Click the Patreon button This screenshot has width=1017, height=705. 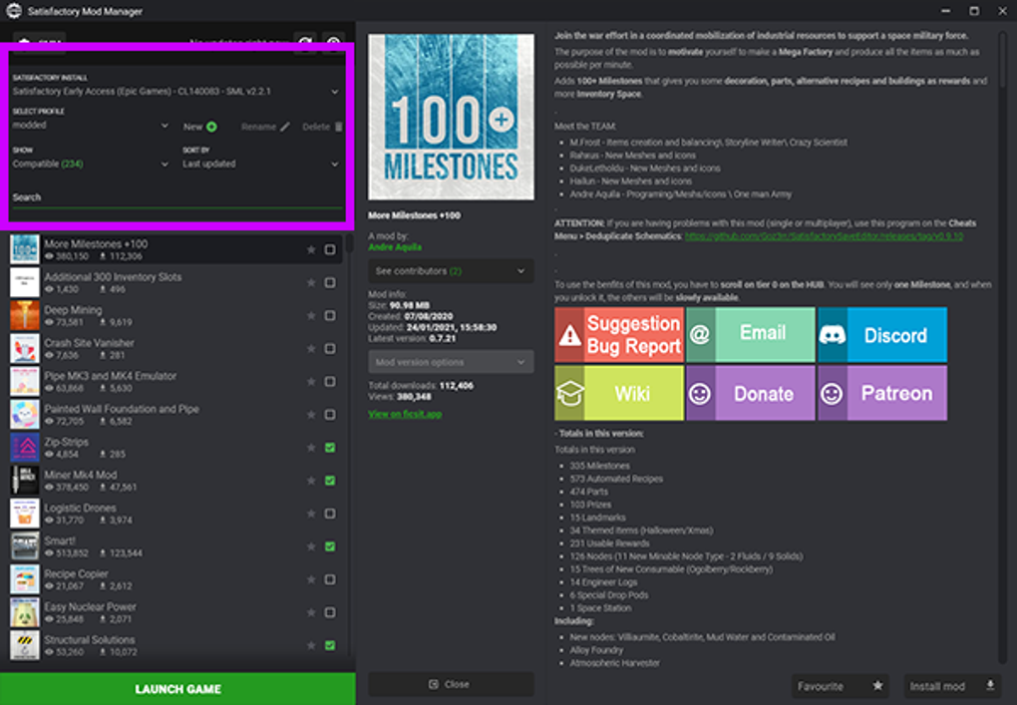pyautogui.click(x=882, y=393)
